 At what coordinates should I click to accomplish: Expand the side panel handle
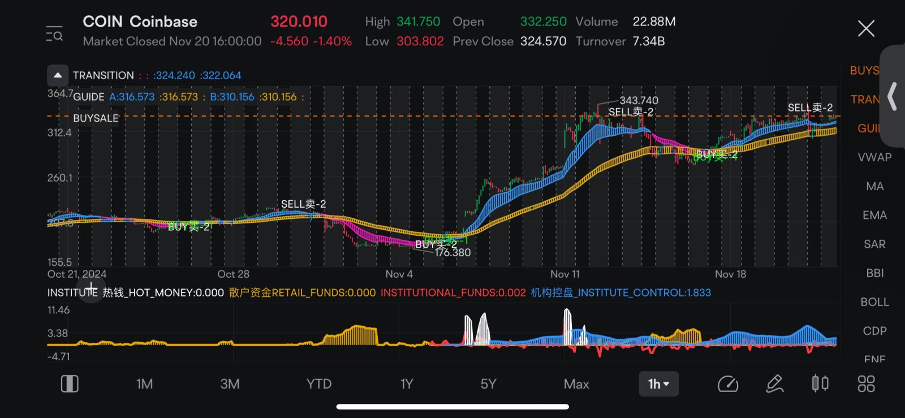[892, 96]
